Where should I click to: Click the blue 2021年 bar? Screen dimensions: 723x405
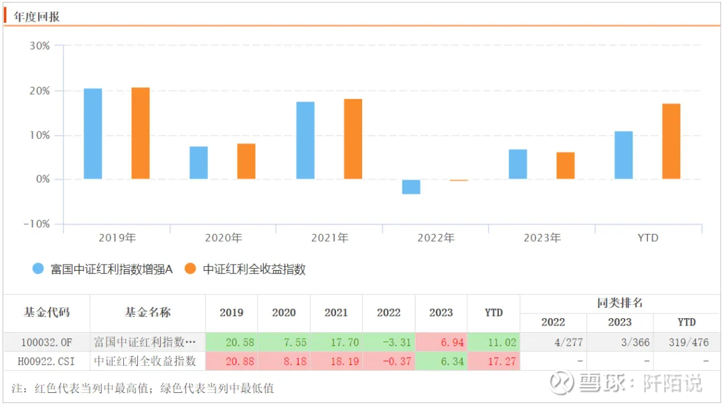[x=305, y=140]
